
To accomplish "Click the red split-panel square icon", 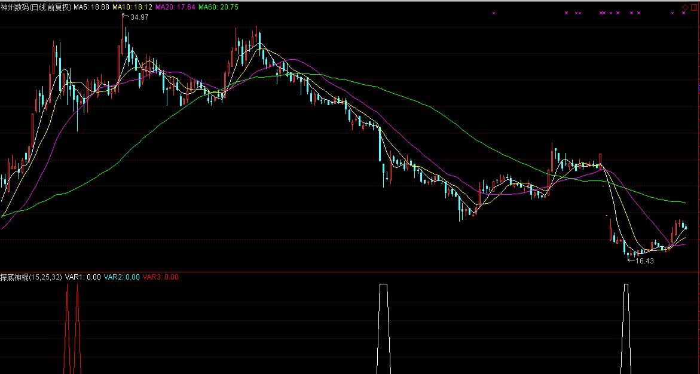I will (x=694, y=7).
